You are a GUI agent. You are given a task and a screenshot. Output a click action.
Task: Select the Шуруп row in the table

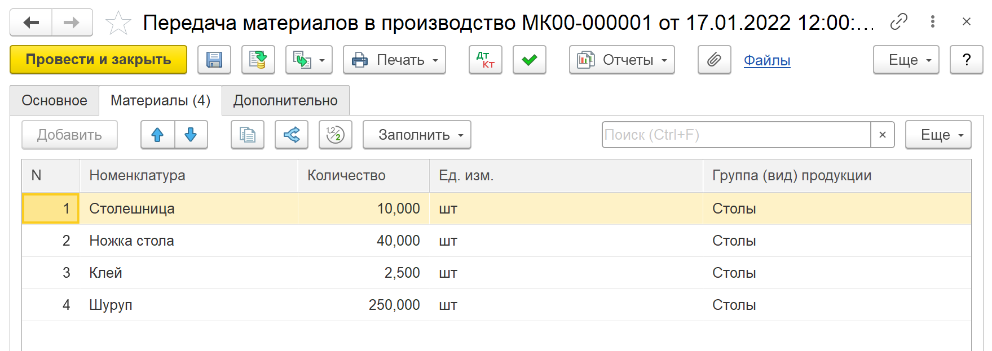[x=111, y=305]
